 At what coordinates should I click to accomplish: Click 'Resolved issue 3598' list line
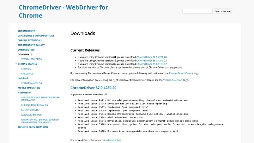(151, 126)
